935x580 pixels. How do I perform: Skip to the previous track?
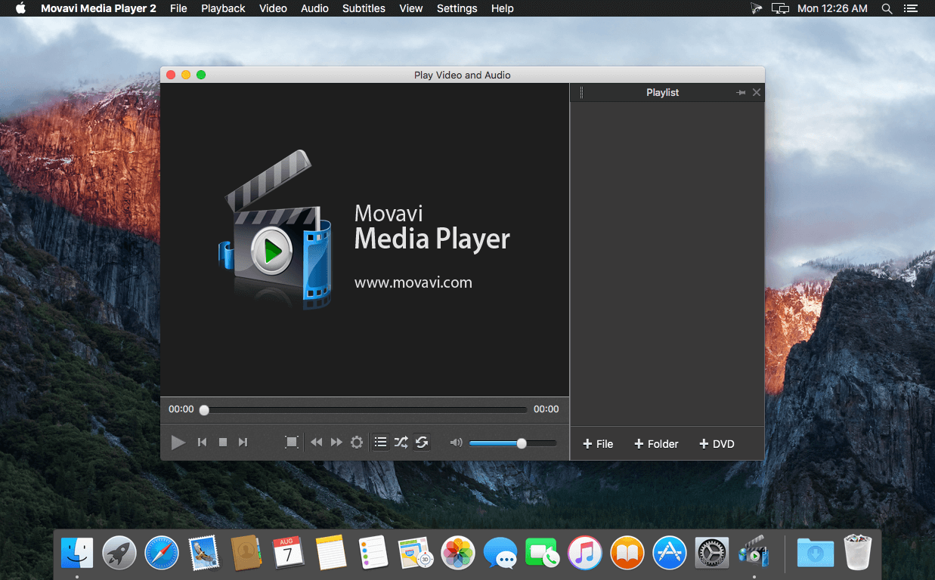click(202, 443)
